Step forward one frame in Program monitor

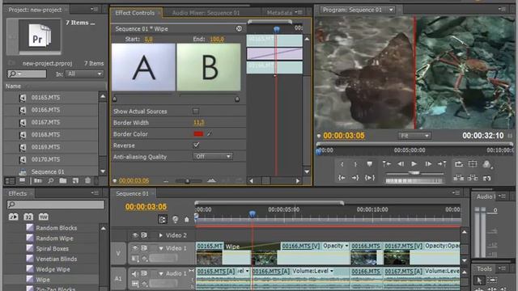click(x=428, y=163)
